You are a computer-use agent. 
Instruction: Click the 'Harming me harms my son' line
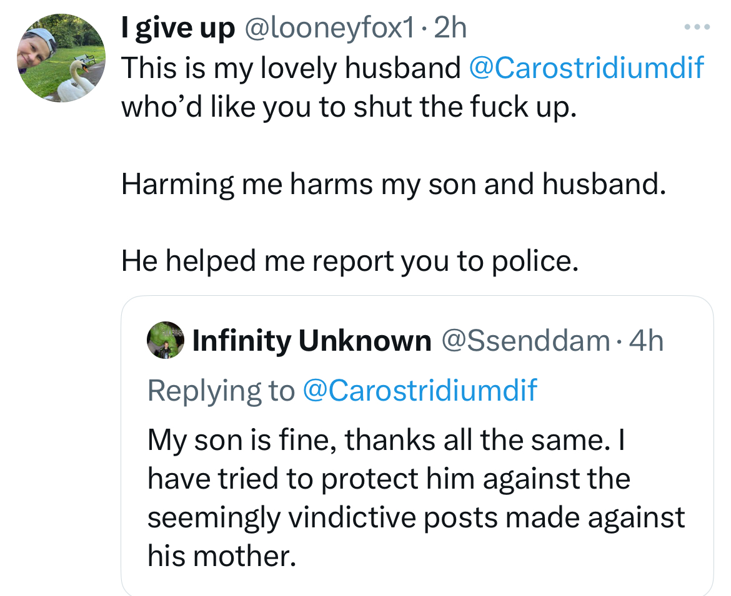[393, 184]
